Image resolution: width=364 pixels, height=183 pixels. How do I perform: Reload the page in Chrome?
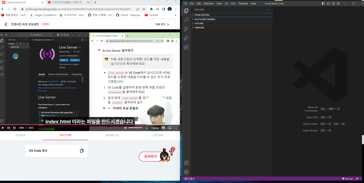[x=15, y=9]
